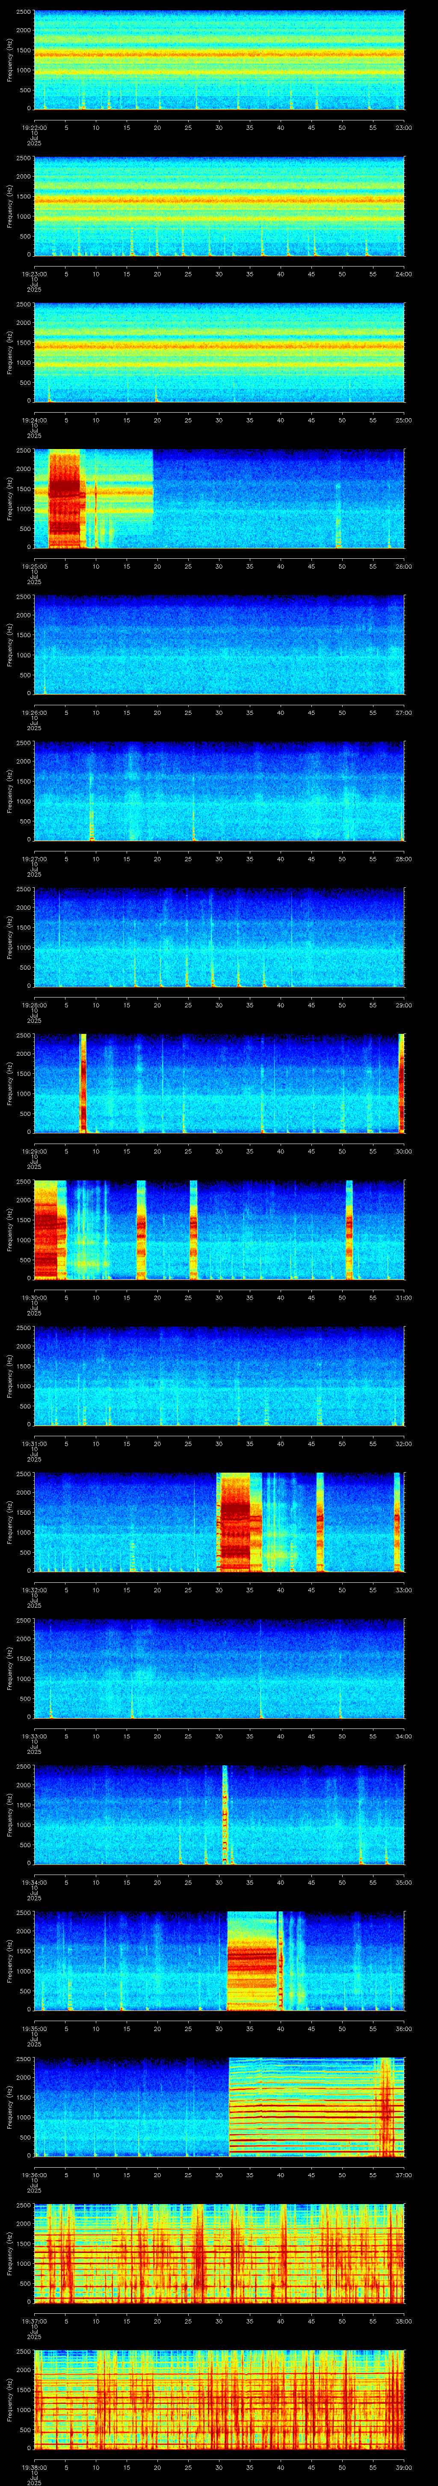The height and width of the screenshot is (2486, 438).
Task: Select the 19:29:00 start time label
Action: coord(34,1151)
